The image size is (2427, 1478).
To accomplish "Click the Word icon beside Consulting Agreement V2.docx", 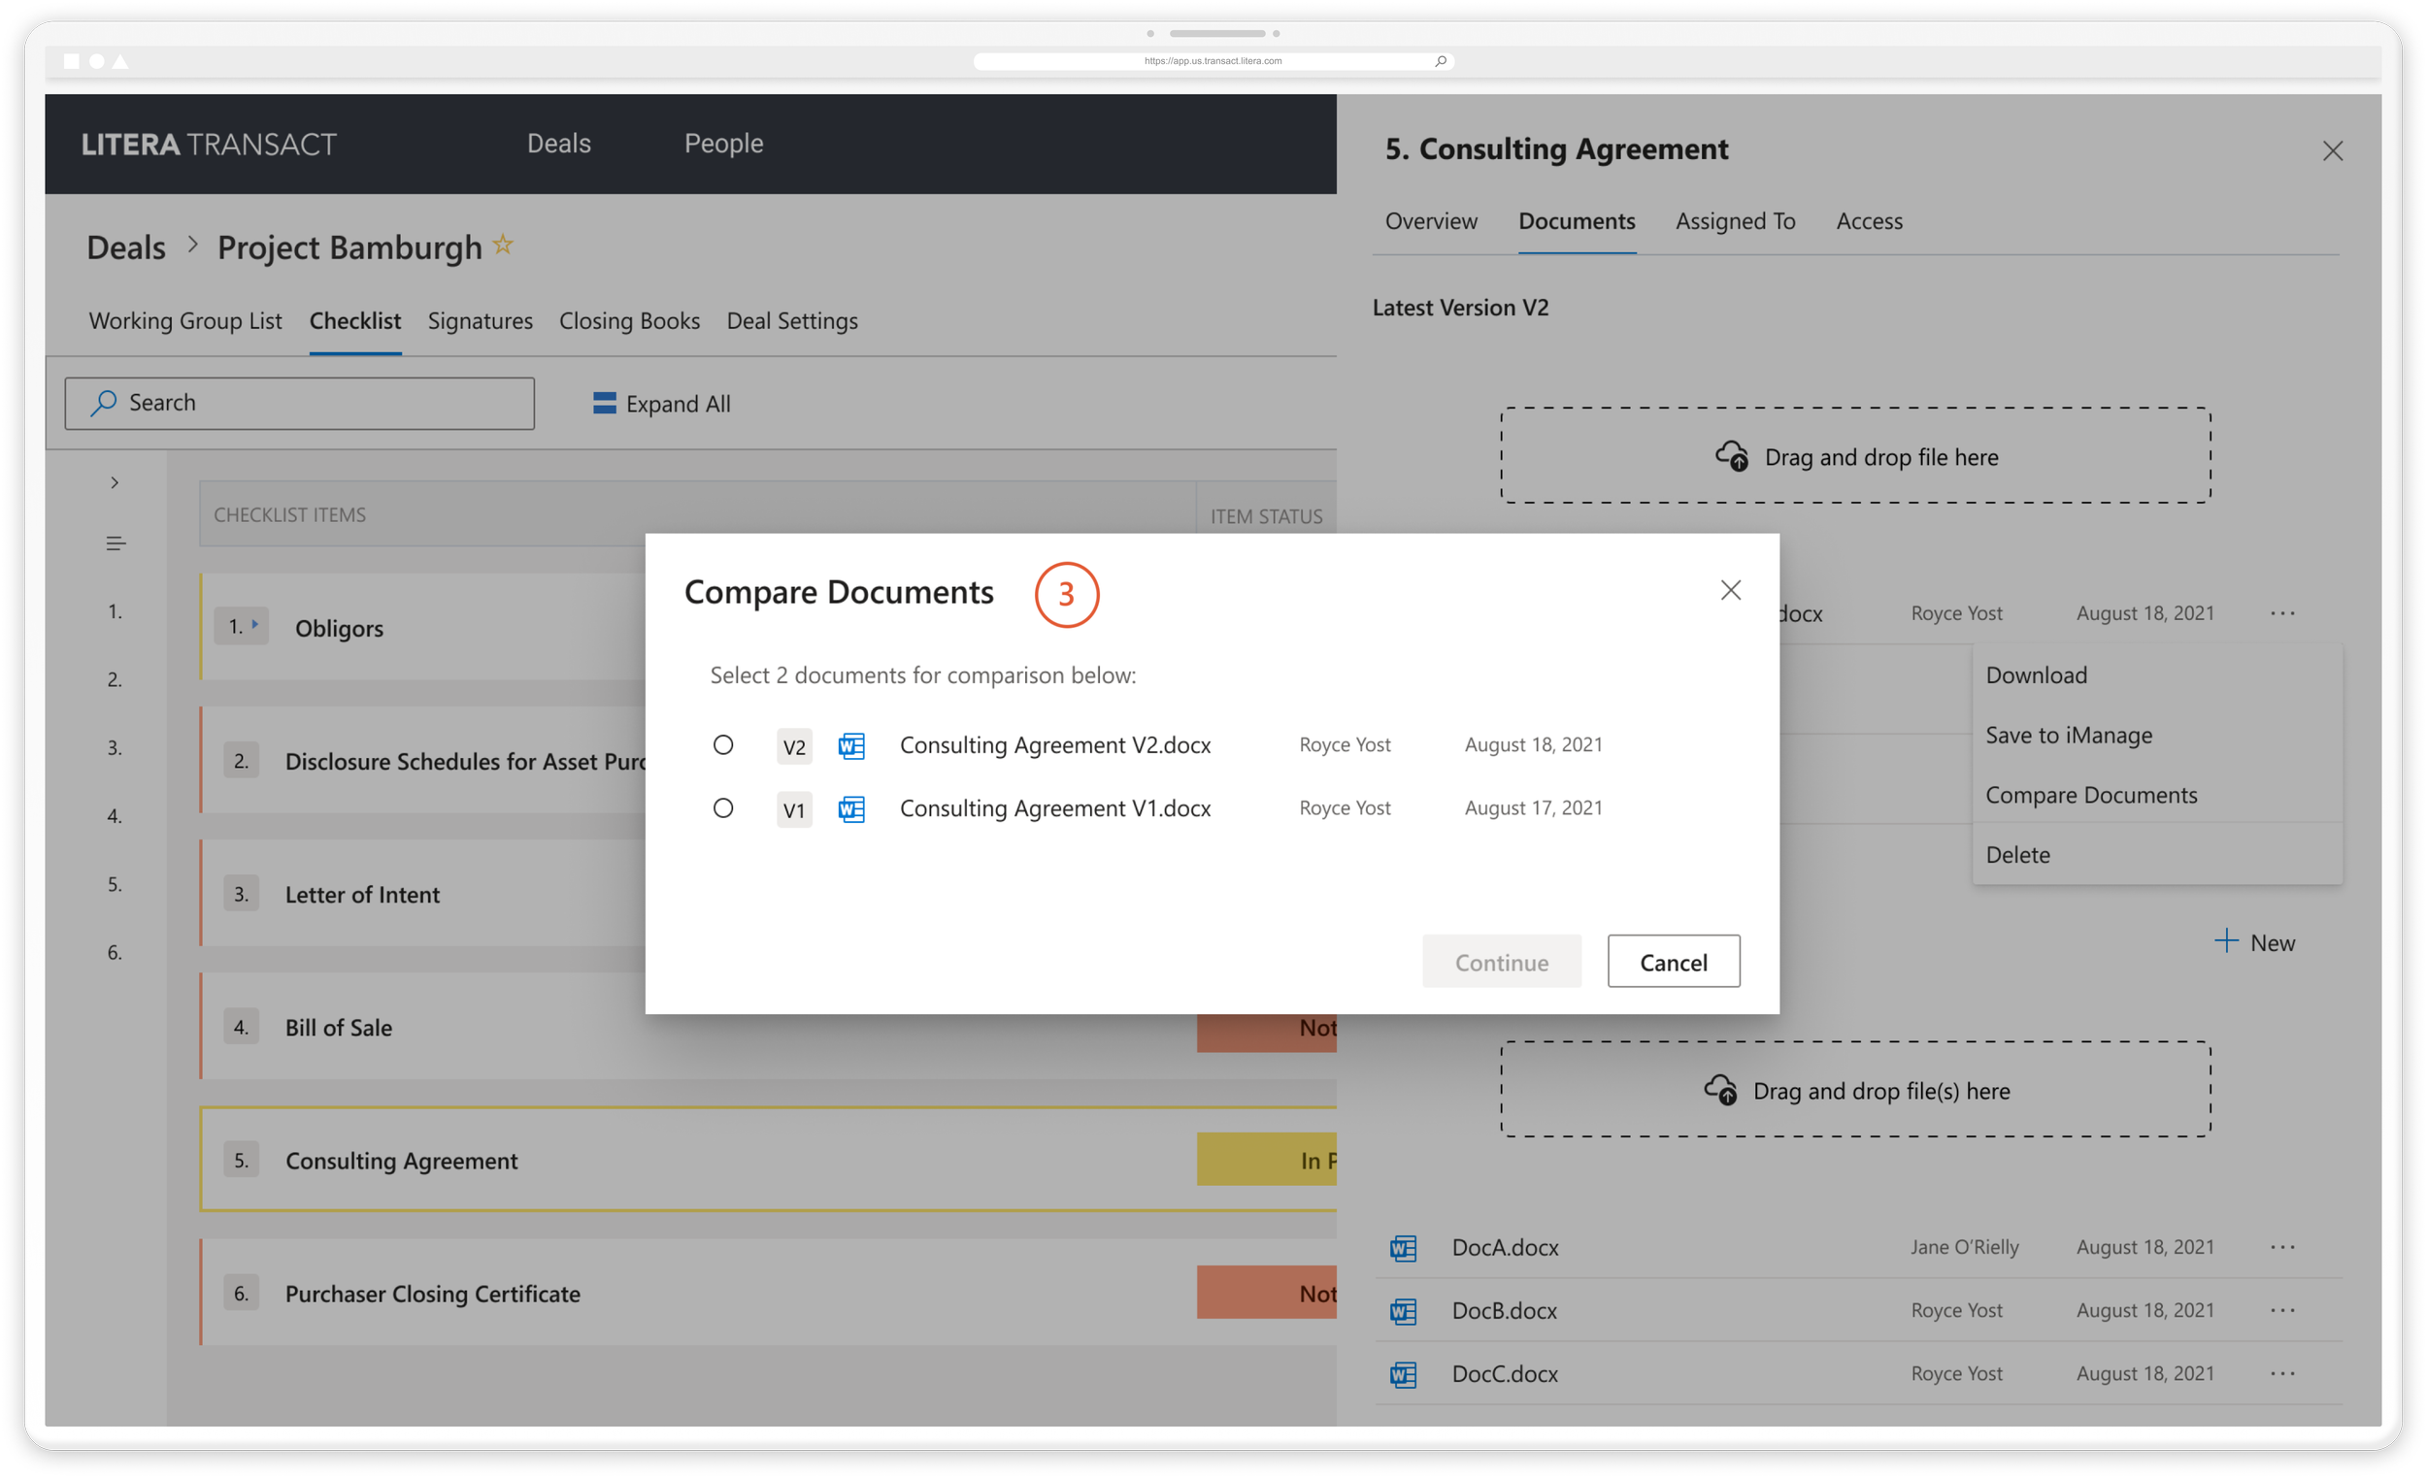I will 851,745.
